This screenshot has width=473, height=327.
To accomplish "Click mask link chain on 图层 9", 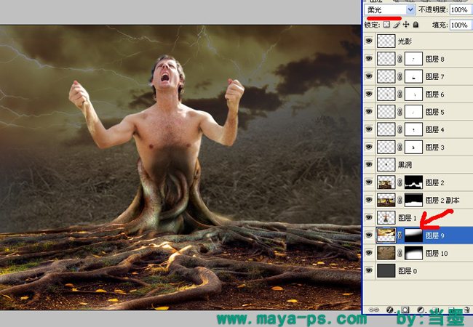I will 400,235.
